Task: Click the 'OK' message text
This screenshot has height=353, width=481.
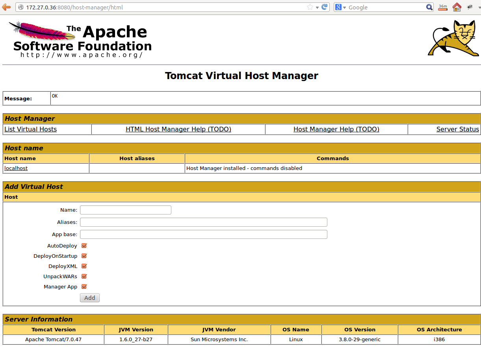Action: 55,96
